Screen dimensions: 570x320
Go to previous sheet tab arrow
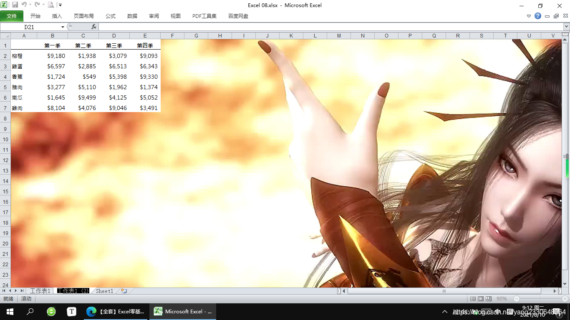[x=10, y=291]
